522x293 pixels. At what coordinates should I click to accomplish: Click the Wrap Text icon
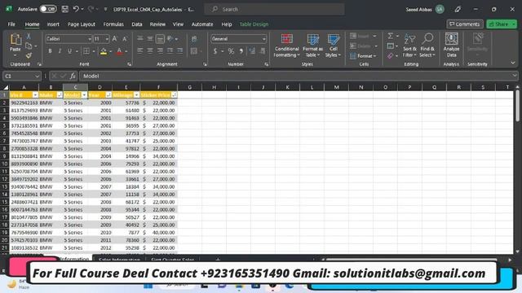tap(194, 39)
